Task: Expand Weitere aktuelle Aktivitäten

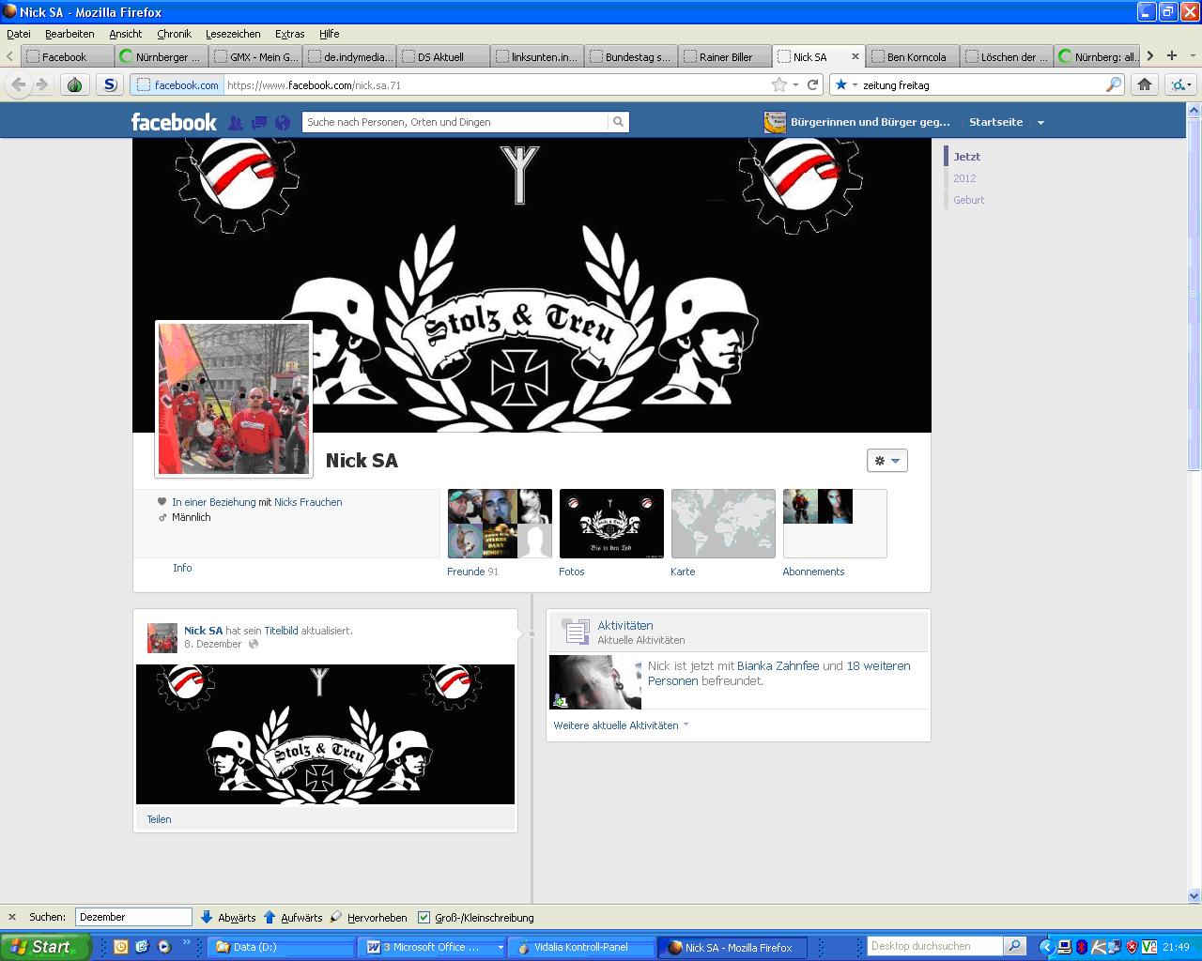Action: [620, 725]
